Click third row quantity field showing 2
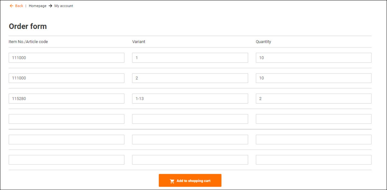Image resolution: width=387 pixels, height=190 pixels. coord(313,99)
